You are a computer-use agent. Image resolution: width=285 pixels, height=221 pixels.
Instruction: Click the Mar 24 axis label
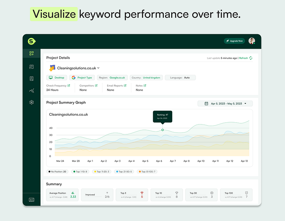pos(60,161)
